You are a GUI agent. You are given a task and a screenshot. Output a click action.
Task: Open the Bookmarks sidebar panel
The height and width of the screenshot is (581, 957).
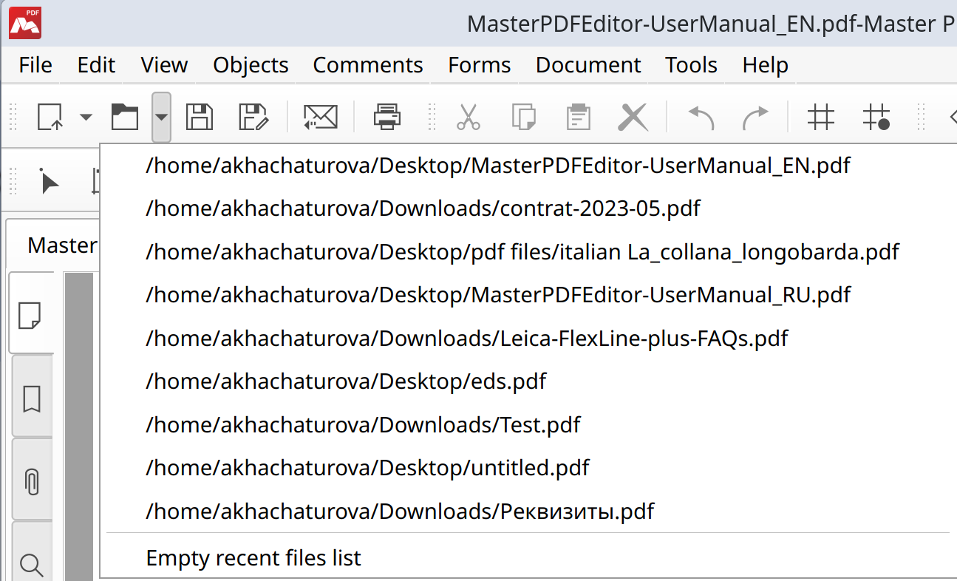click(x=31, y=398)
